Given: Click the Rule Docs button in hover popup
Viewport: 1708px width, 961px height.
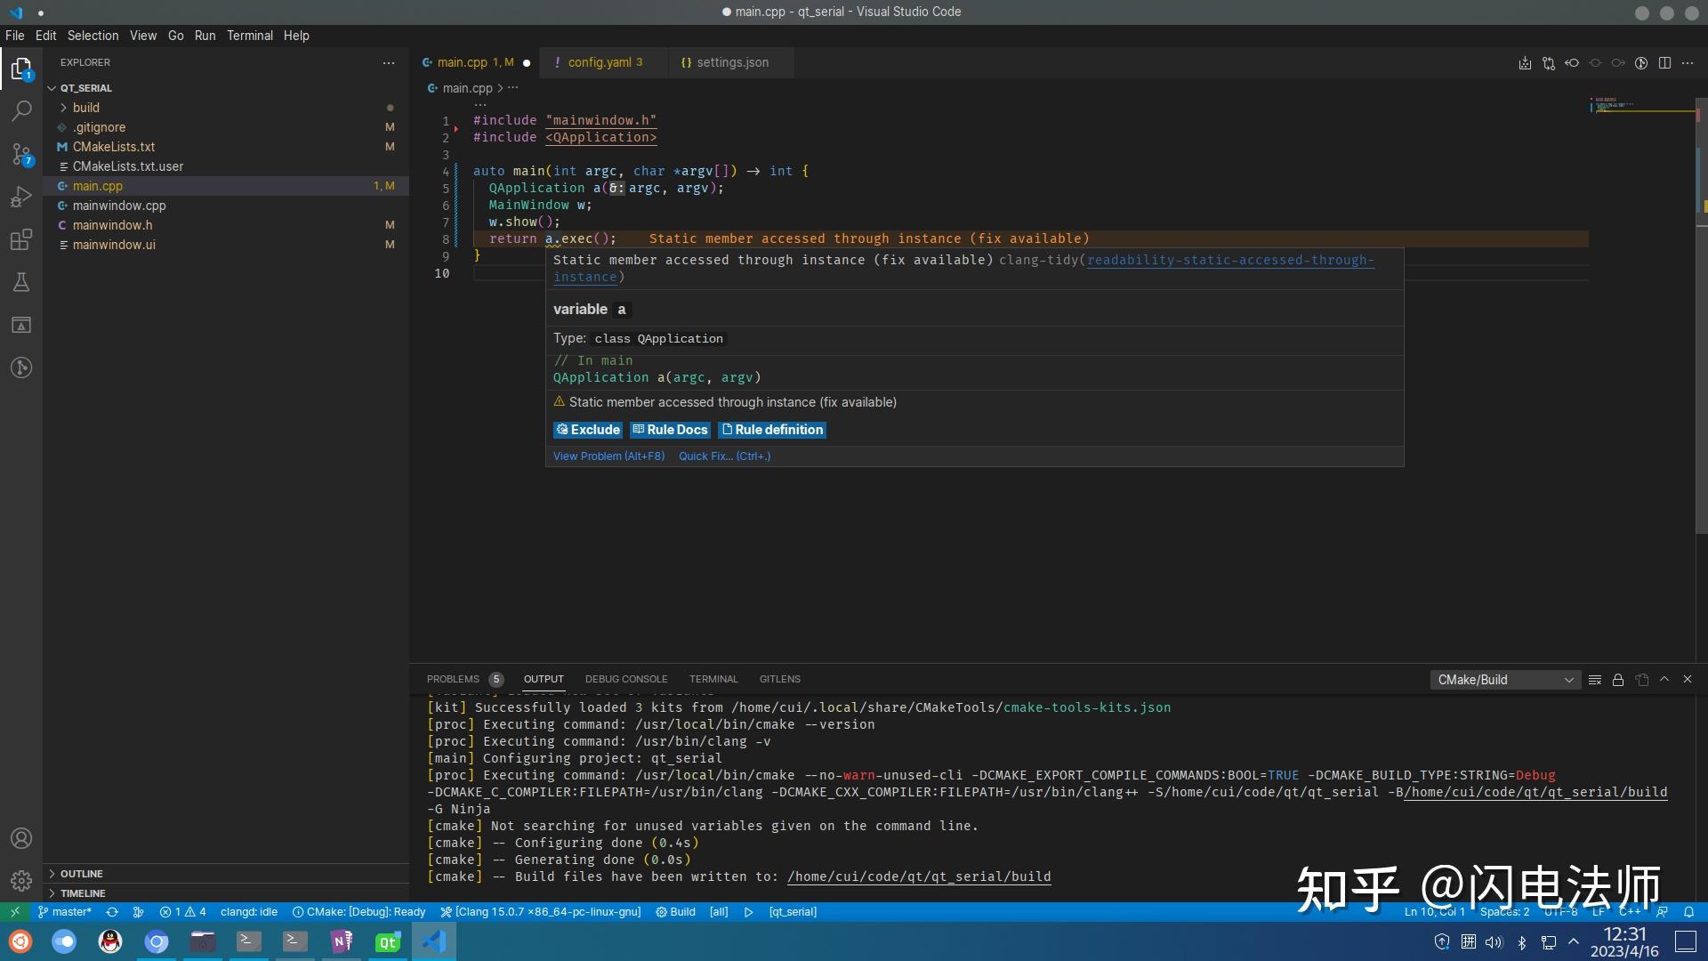Looking at the screenshot, I should point(670,430).
